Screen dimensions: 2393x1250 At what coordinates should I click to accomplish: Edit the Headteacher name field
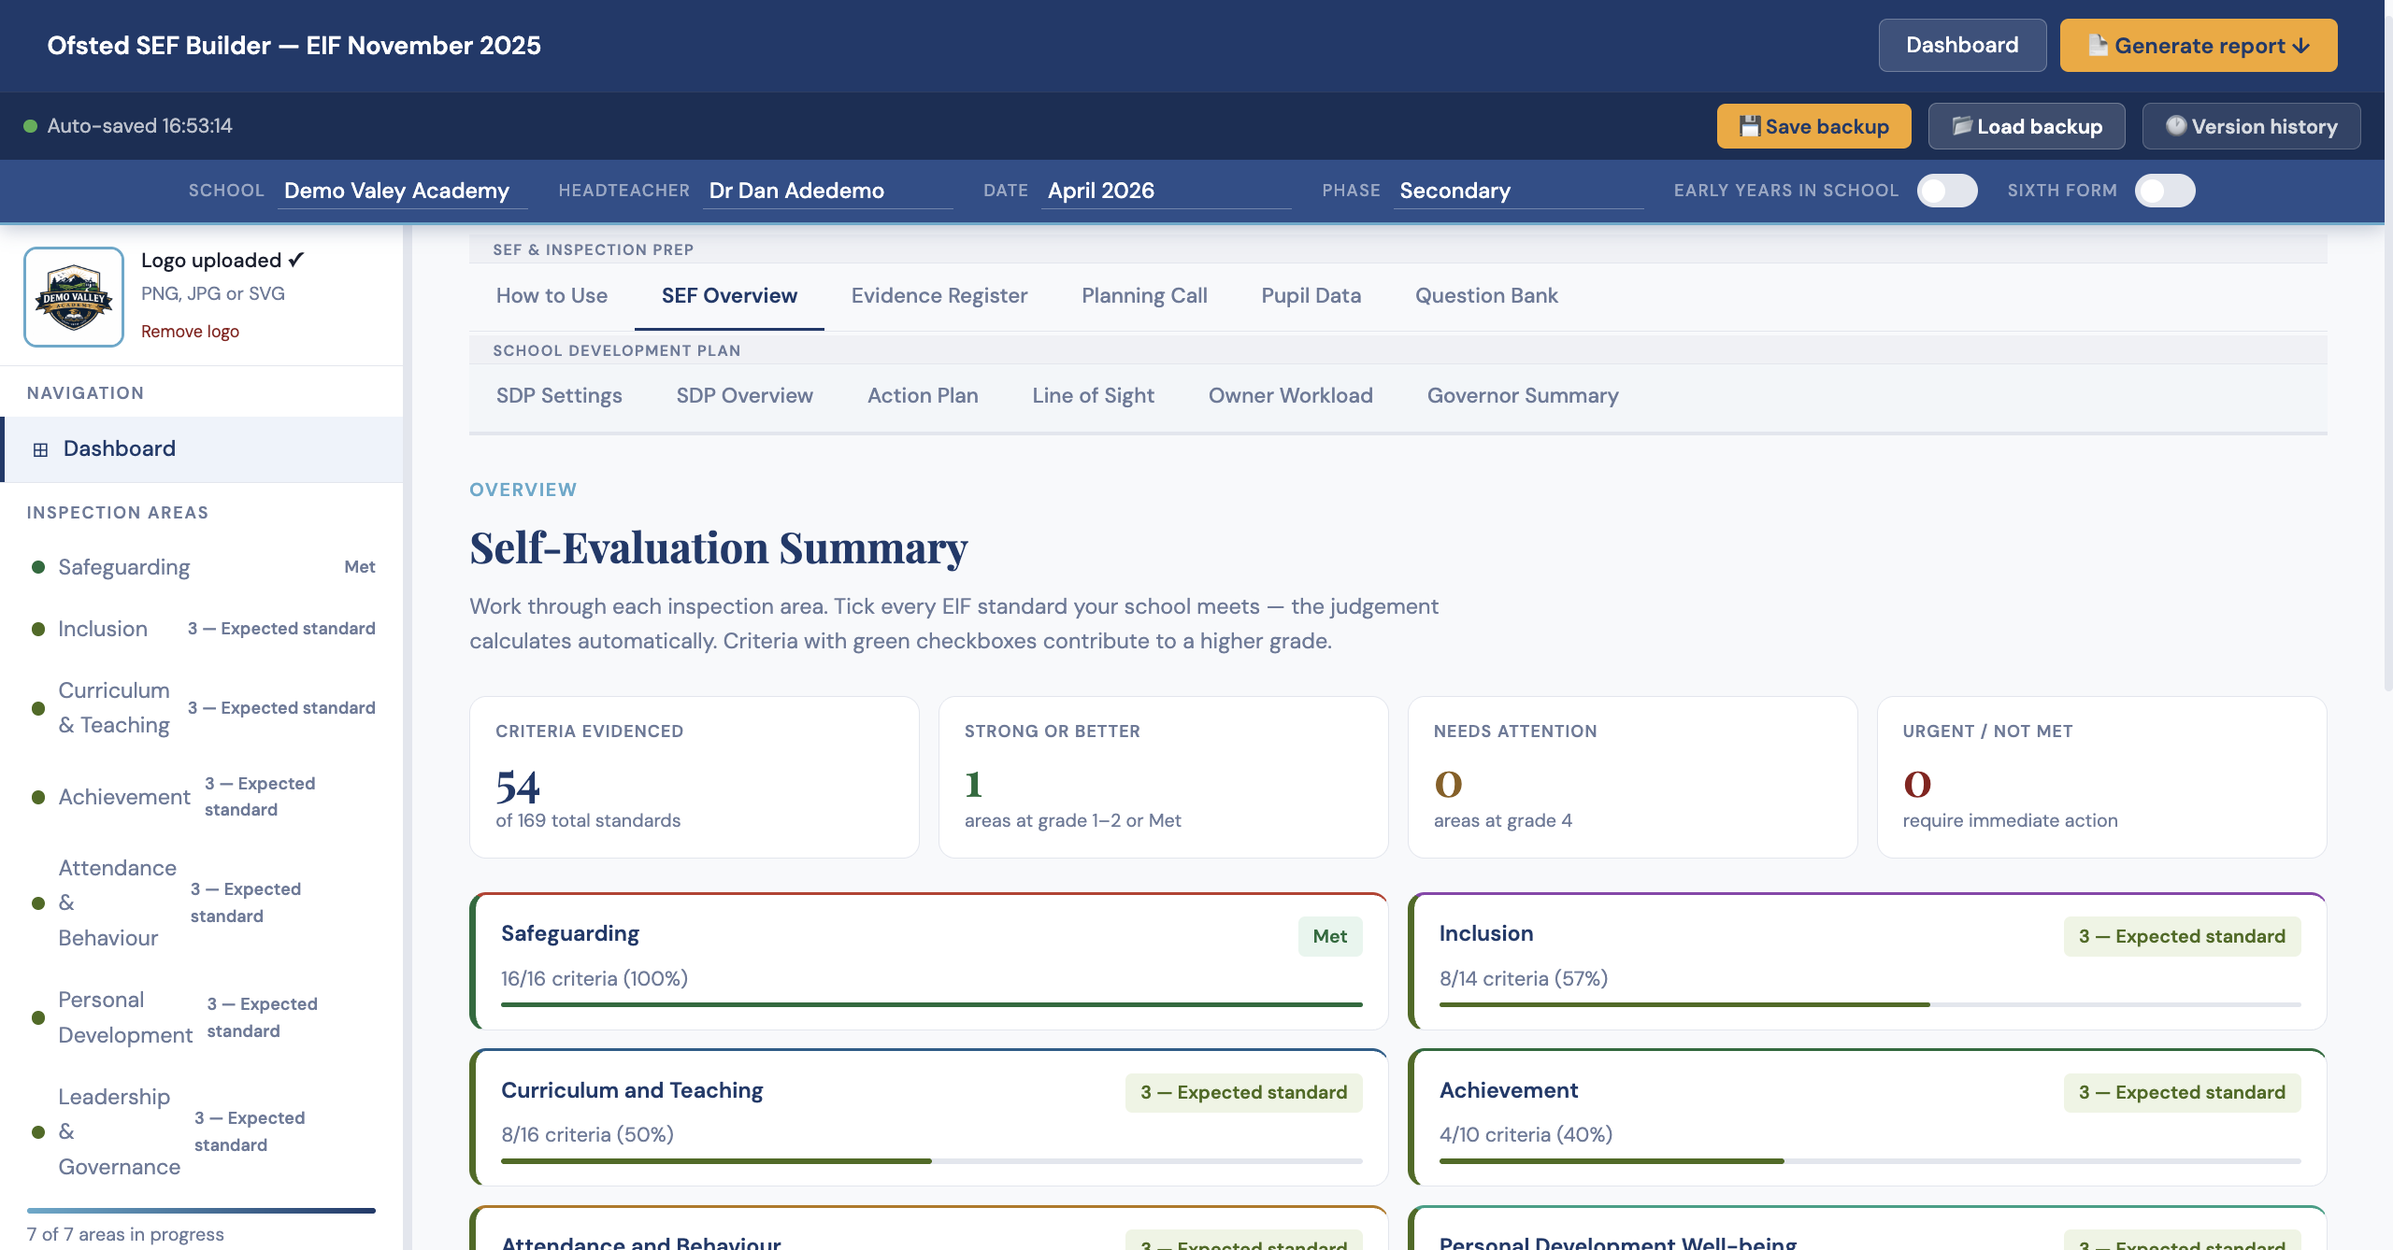pos(827,191)
